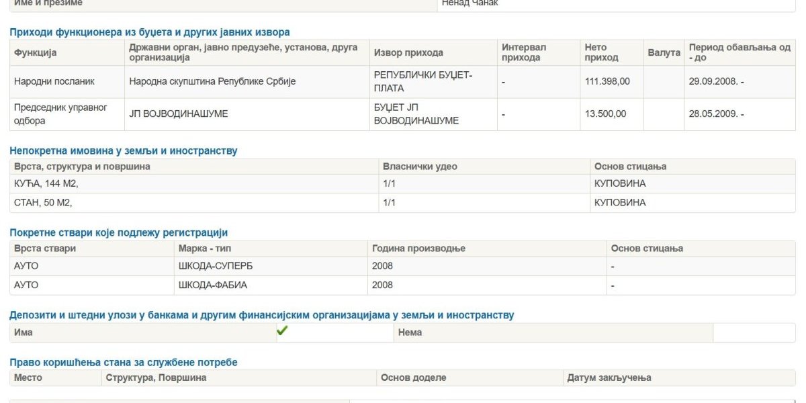Click the Нето приход column header
Viewport: 806px width, 403px height.
pyautogui.click(x=596, y=52)
